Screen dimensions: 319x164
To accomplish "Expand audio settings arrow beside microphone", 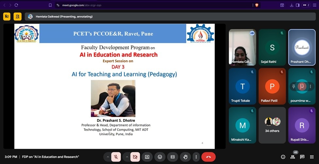I will point(107,157).
